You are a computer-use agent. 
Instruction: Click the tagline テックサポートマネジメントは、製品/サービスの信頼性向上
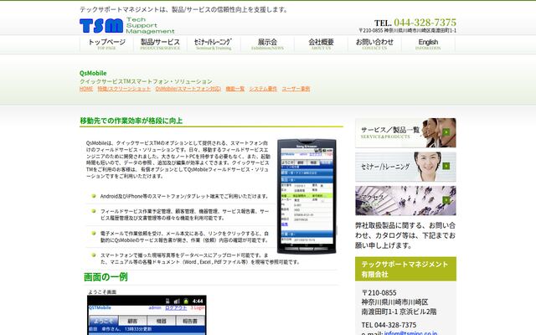pos(184,9)
